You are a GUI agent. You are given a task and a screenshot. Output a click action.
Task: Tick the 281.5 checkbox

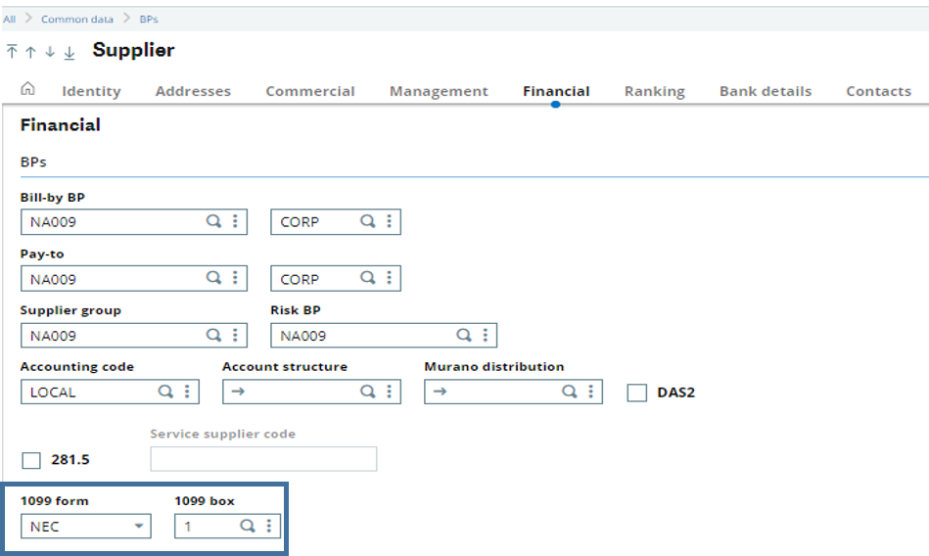31,460
